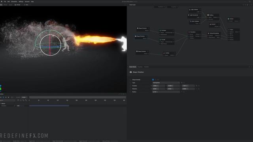The height and width of the screenshot is (142, 253).
Task: Select the Volume Processing node
Action: point(214,35)
